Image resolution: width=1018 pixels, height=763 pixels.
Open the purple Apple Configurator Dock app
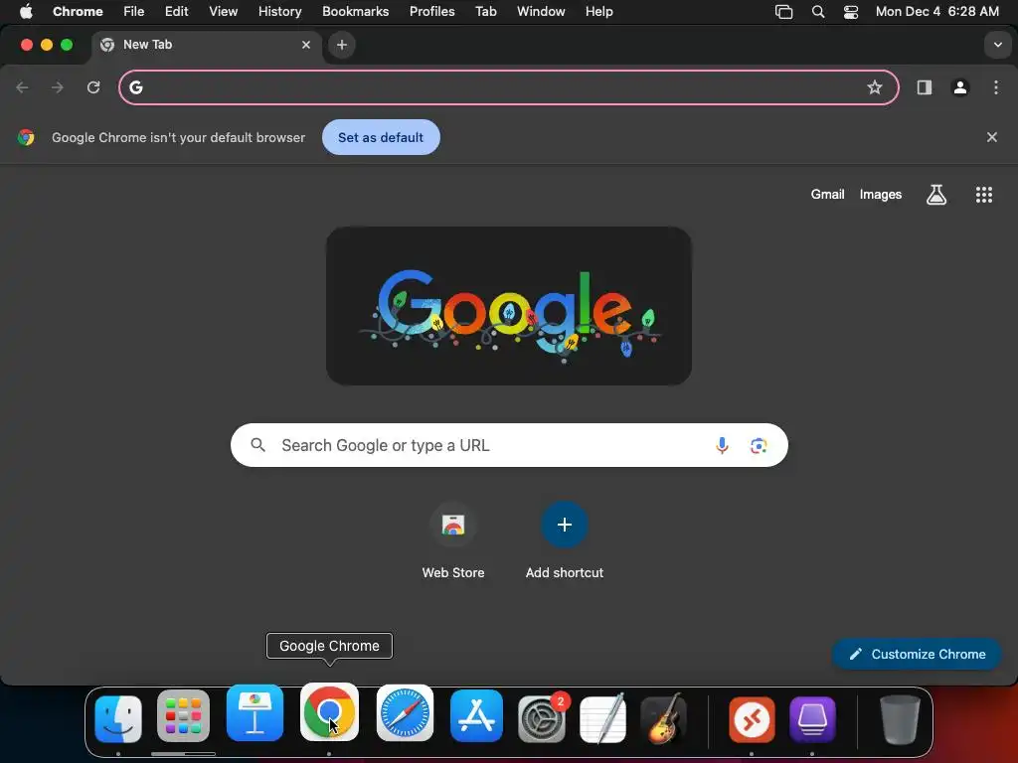[x=812, y=719]
